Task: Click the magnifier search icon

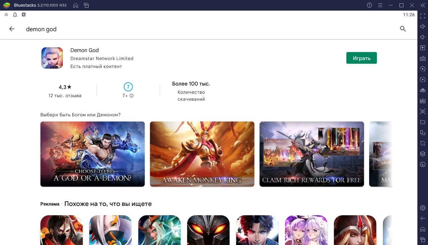Action: [x=403, y=29]
